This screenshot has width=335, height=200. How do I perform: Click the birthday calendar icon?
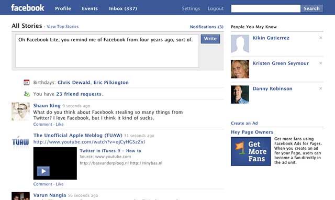click(x=27, y=82)
